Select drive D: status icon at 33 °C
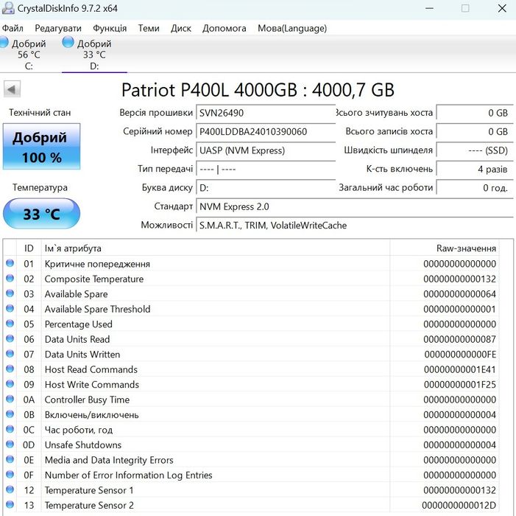The image size is (516, 516). (68, 43)
